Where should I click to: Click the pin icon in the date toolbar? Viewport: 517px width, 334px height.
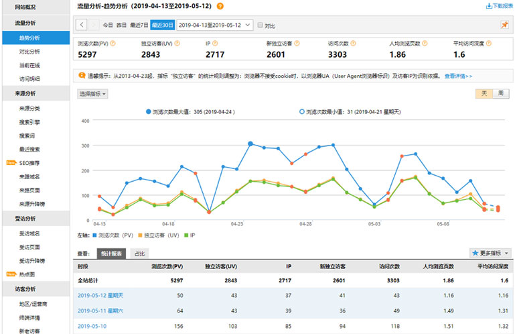(x=504, y=25)
